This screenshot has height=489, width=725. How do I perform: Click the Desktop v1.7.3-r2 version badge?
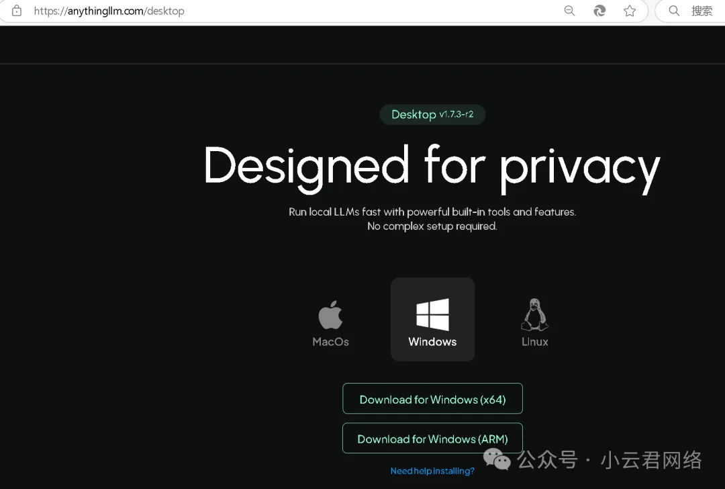pos(432,114)
